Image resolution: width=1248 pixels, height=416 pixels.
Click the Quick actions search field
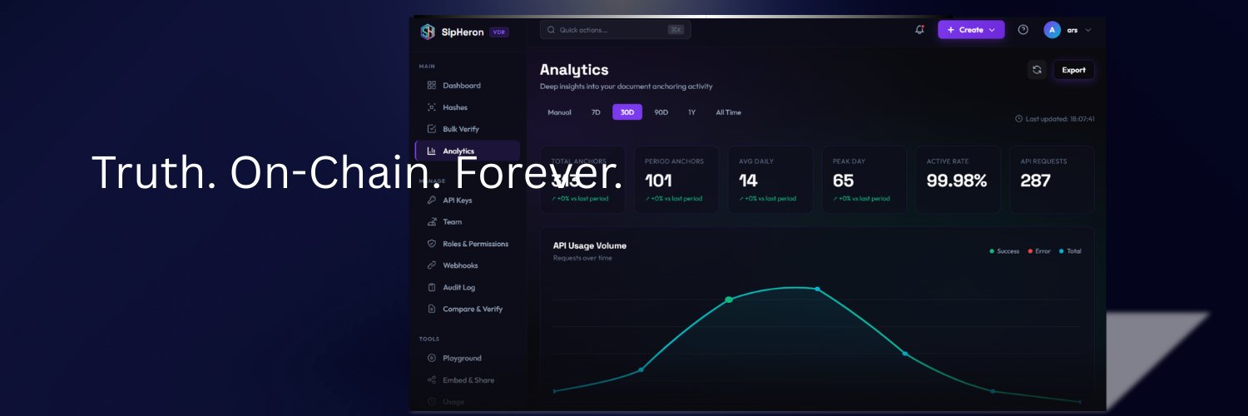615,30
